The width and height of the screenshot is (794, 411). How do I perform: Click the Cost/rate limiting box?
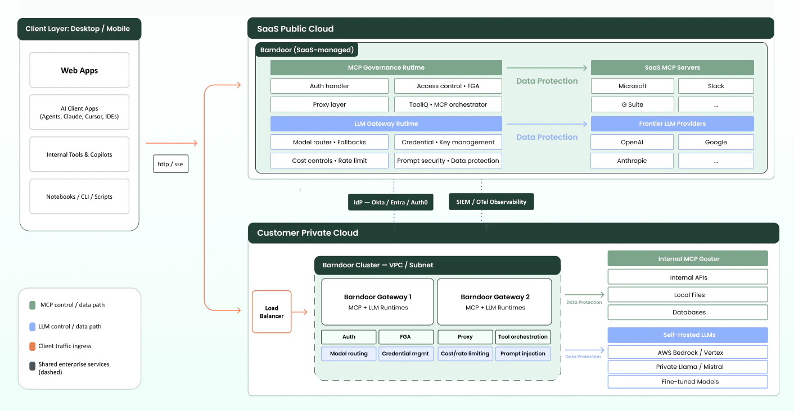[465, 354]
